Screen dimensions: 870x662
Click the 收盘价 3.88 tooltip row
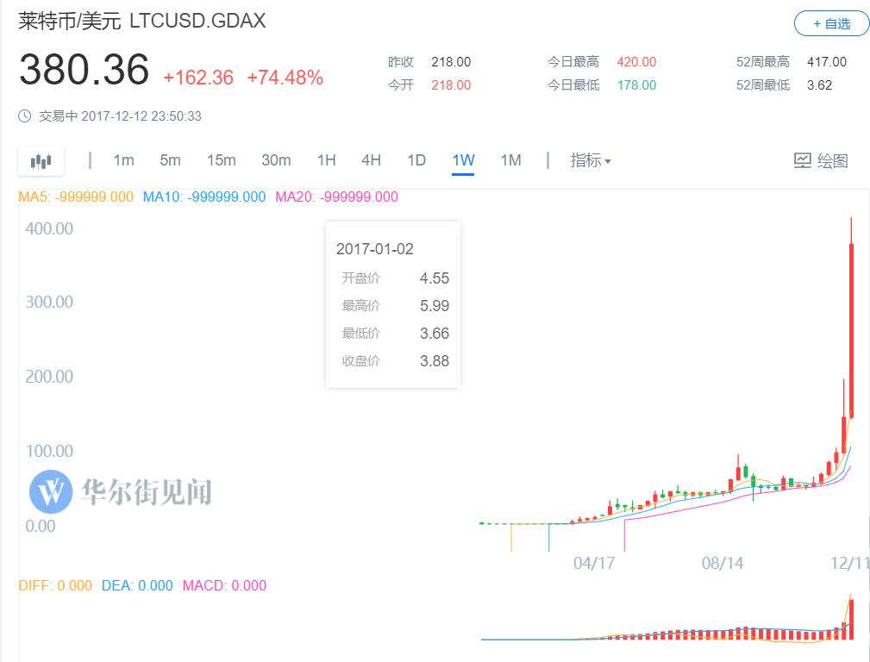click(x=395, y=361)
